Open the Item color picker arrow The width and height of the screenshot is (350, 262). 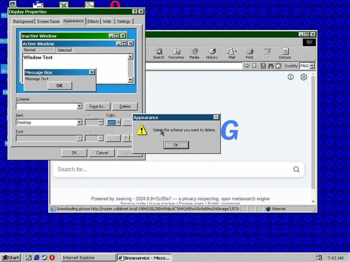119,122
